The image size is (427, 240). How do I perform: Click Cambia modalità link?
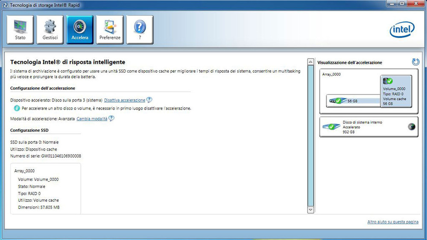[92, 119]
